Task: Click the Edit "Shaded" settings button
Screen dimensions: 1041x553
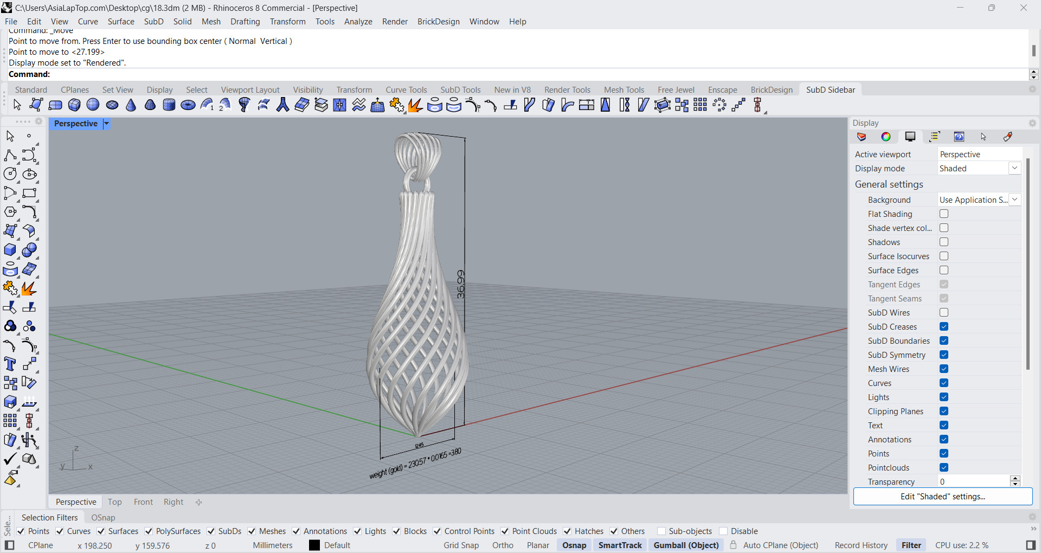Action: pyautogui.click(x=943, y=497)
